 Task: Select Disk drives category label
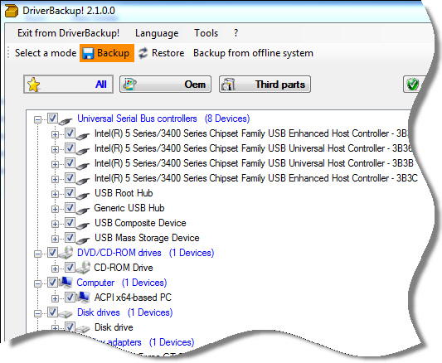tap(125, 312)
